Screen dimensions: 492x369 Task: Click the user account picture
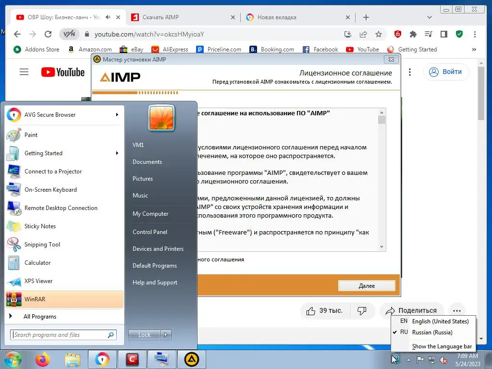click(x=161, y=118)
